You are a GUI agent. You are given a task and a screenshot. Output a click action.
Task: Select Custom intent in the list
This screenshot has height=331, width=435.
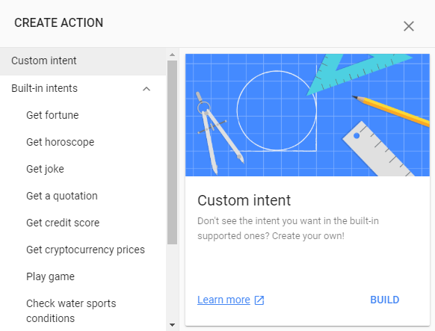click(x=83, y=61)
